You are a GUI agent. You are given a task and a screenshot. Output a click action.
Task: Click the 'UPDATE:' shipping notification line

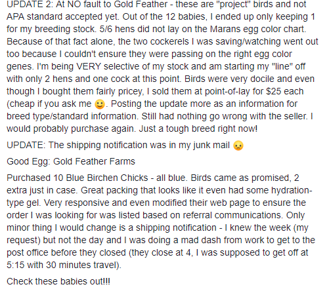[125, 145]
